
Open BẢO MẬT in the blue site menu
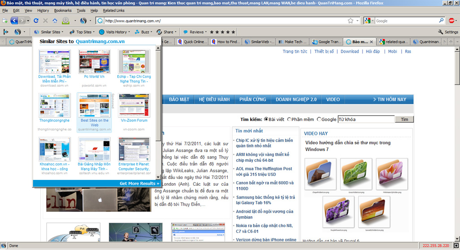[179, 99]
